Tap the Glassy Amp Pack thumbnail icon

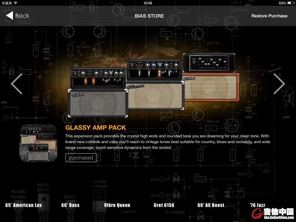coord(38,143)
